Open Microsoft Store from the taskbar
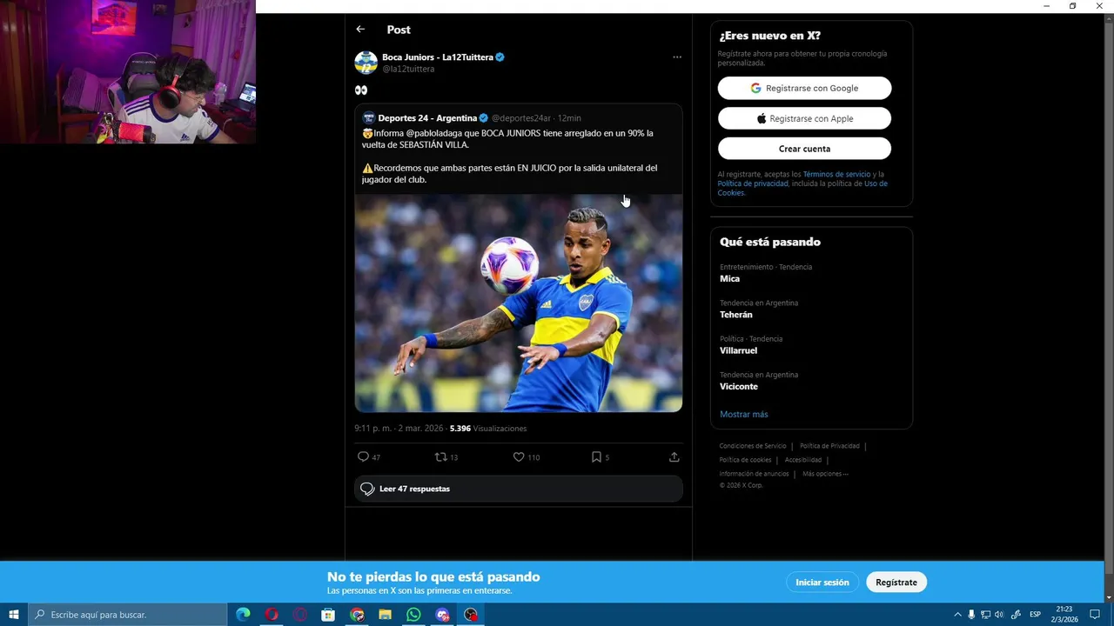1114x626 pixels. point(328,615)
